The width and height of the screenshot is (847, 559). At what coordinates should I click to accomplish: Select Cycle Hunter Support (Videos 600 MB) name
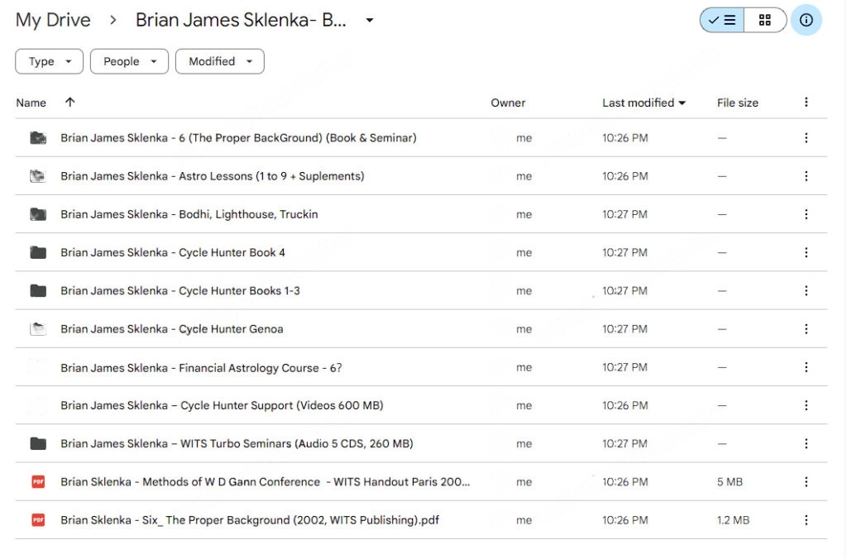(x=222, y=405)
